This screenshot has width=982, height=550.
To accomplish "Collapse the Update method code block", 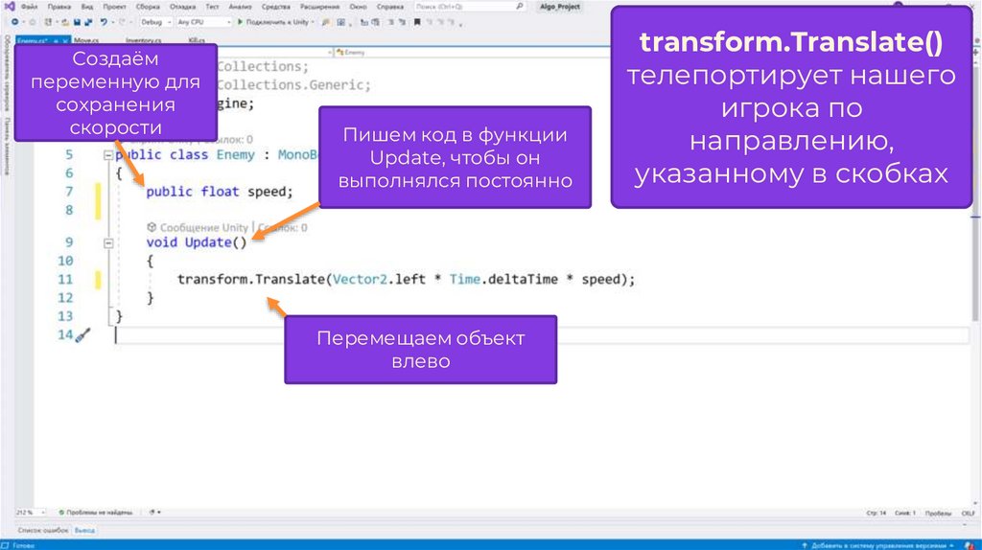I will [108, 242].
